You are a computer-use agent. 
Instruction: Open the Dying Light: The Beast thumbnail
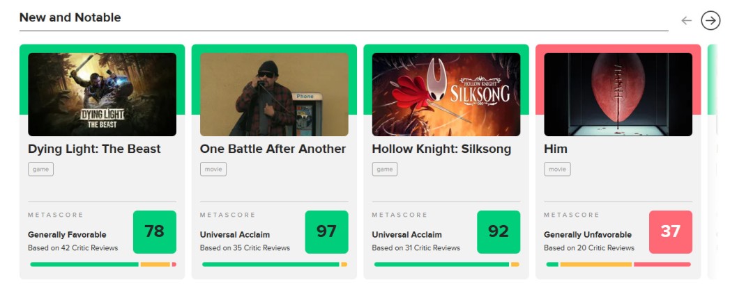click(x=102, y=95)
